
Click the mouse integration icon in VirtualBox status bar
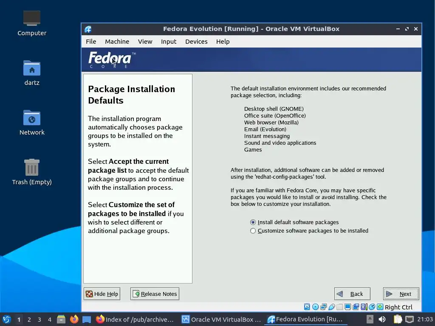372,306
